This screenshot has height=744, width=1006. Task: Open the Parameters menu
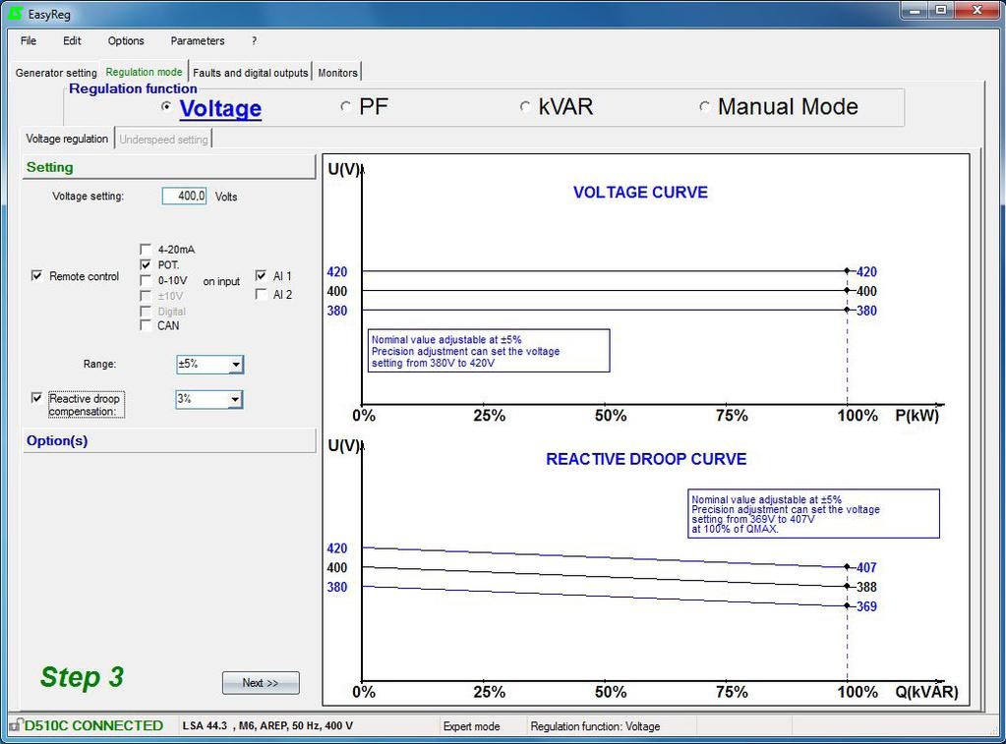pyautogui.click(x=198, y=41)
